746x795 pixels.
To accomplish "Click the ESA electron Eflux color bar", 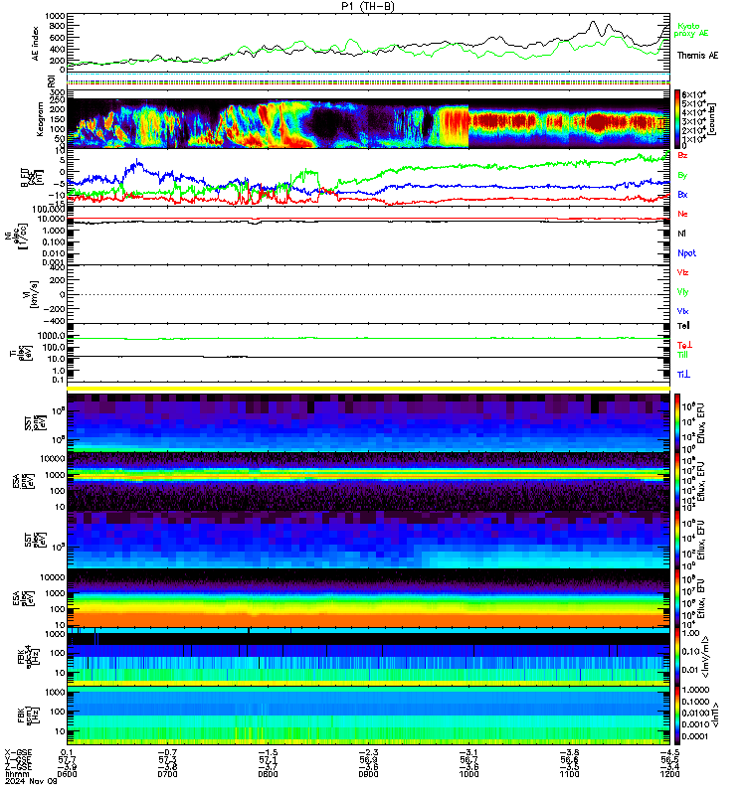I will click(676, 598).
